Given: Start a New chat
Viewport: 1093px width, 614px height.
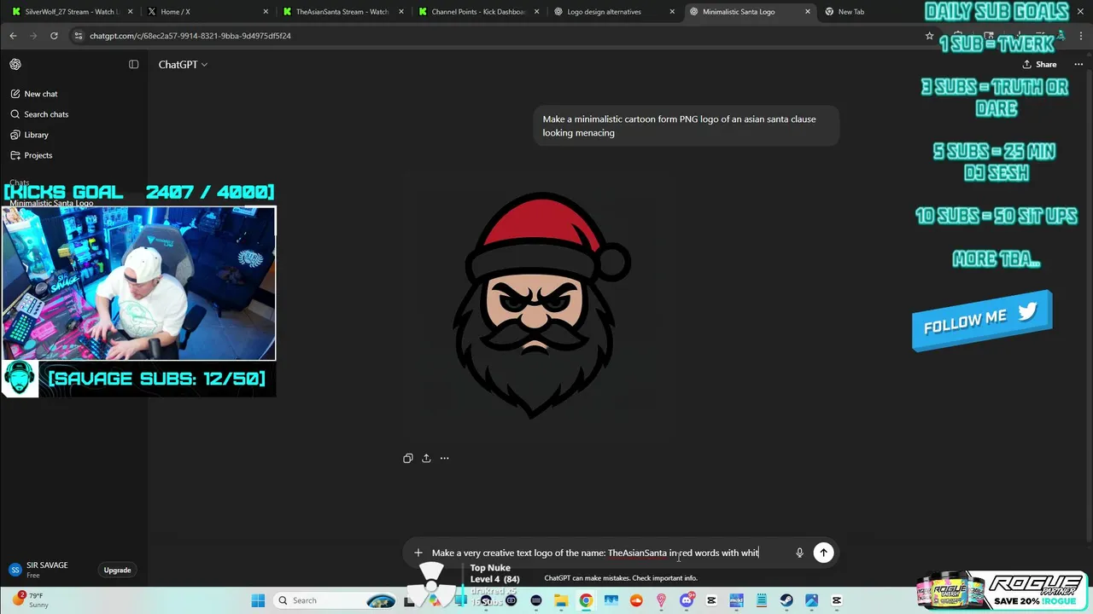Looking at the screenshot, I should (x=34, y=94).
